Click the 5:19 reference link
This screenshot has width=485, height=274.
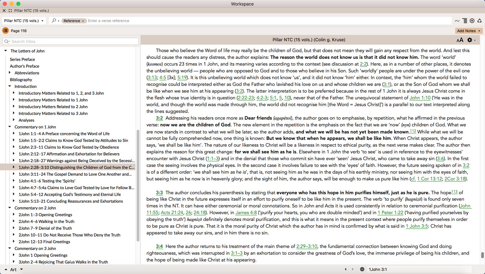[182, 78]
